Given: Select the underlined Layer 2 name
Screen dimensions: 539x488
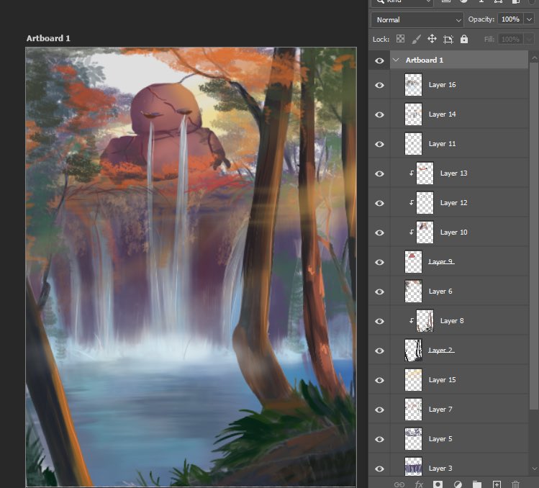Looking at the screenshot, I should [x=441, y=351].
